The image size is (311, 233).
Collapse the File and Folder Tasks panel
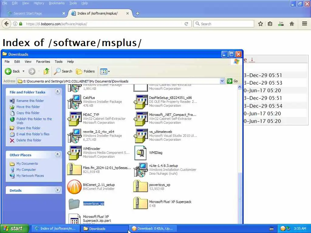click(x=57, y=92)
